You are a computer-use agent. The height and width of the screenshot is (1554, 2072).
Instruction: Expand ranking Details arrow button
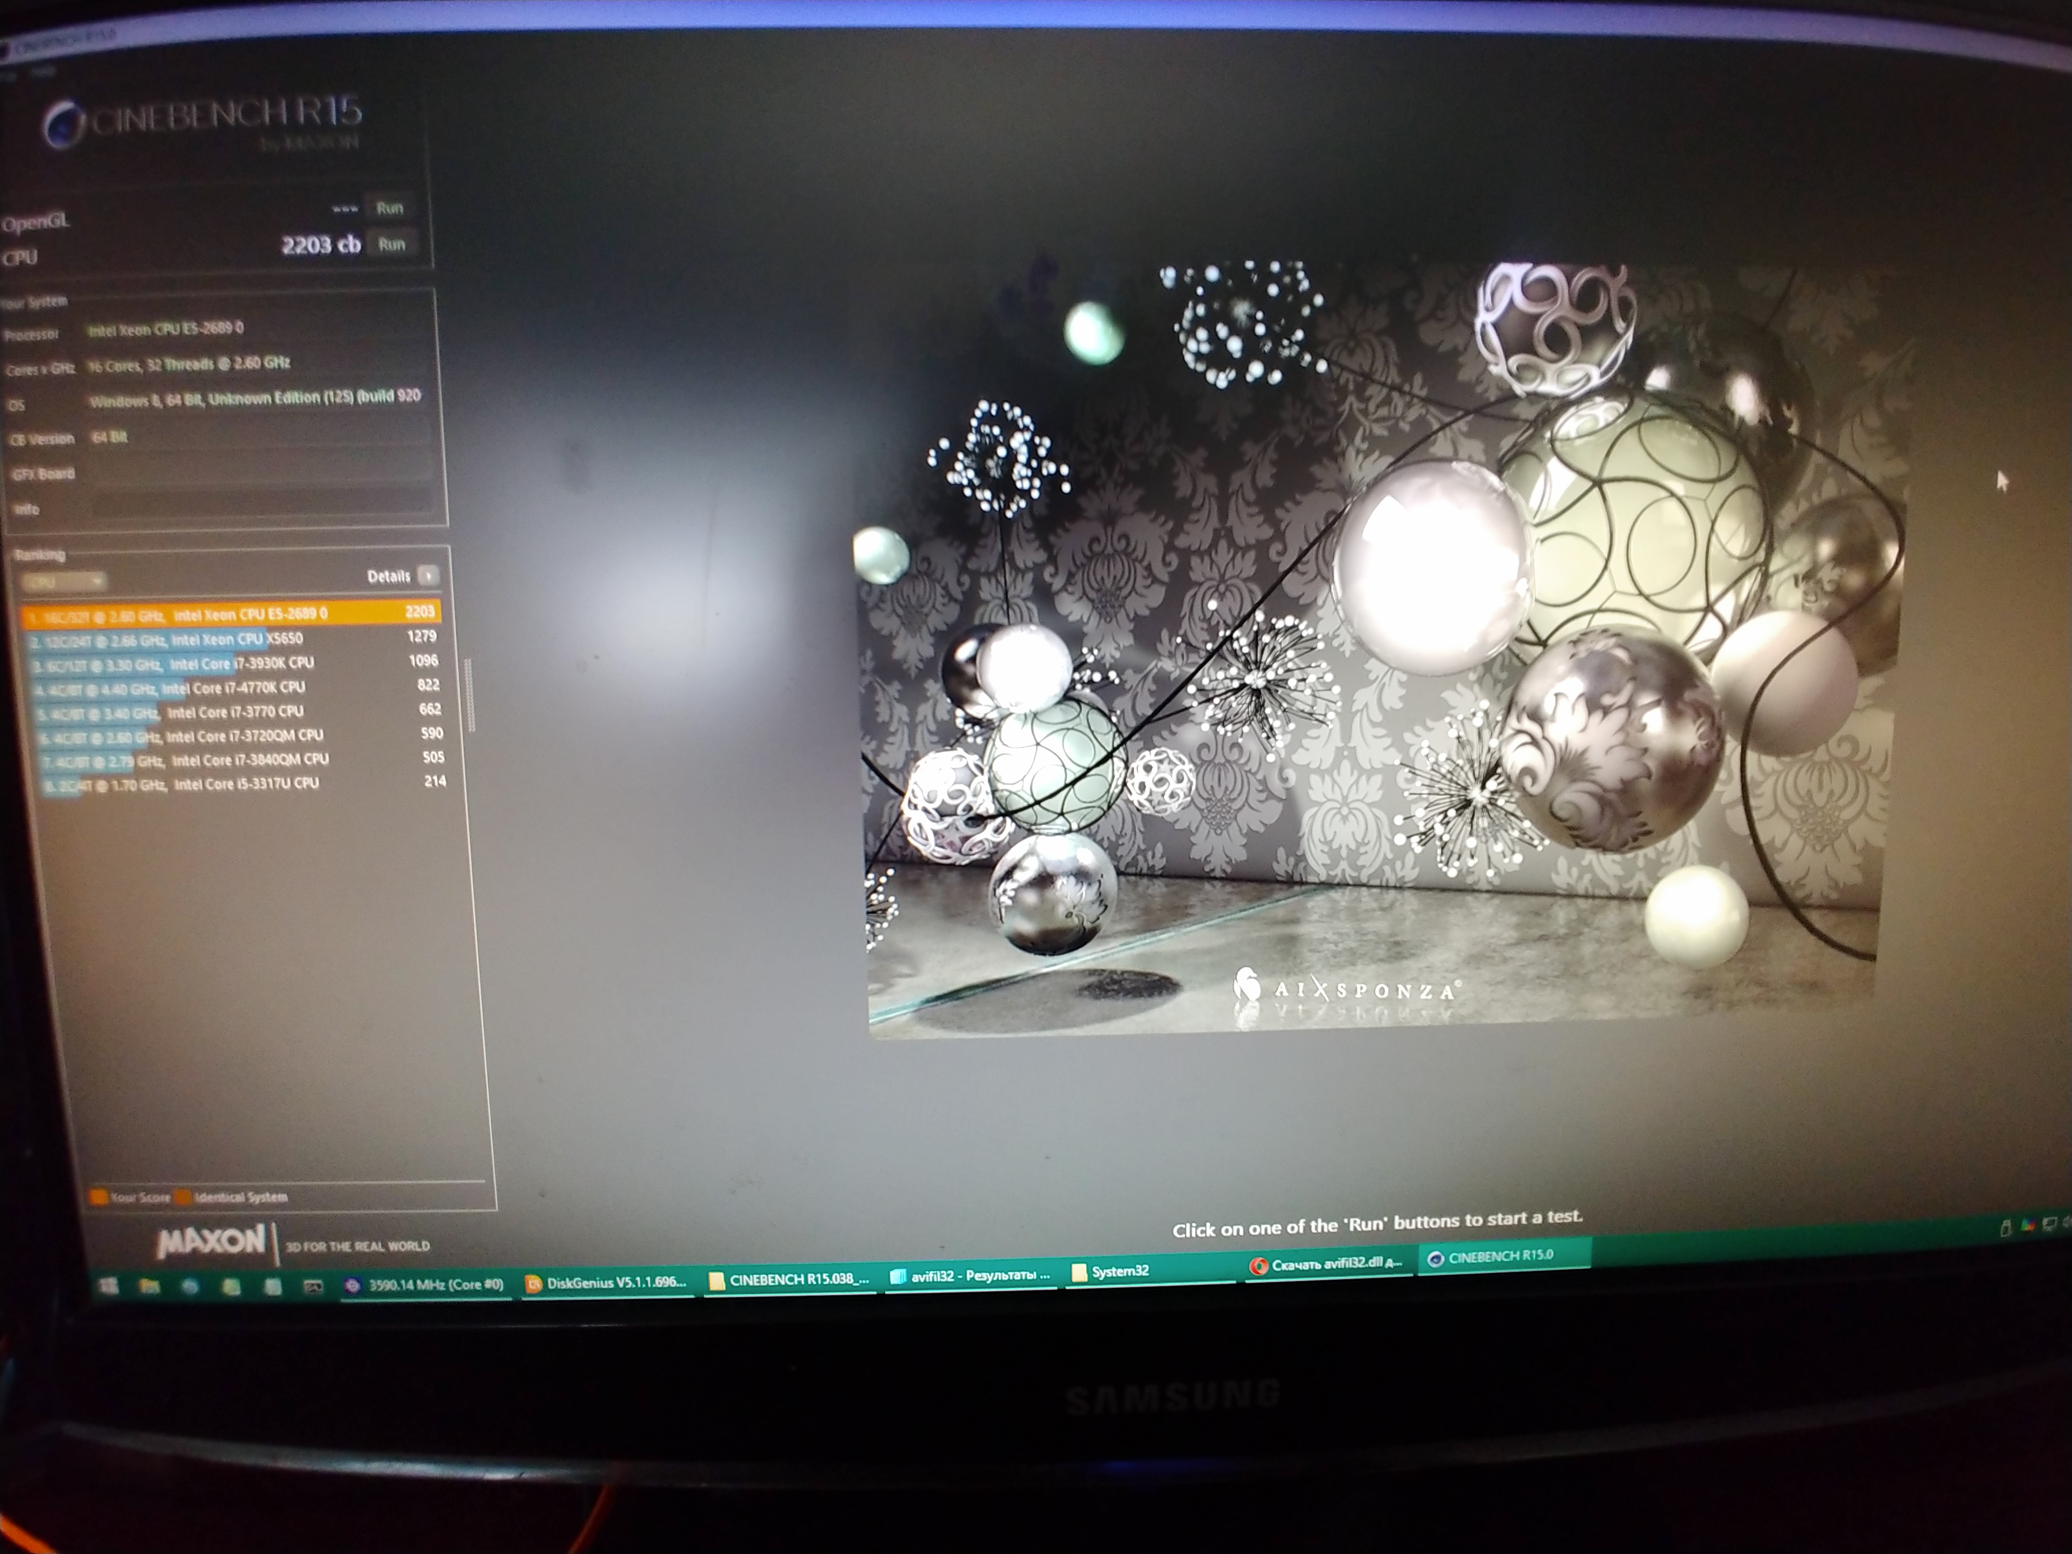pyautogui.click(x=428, y=575)
